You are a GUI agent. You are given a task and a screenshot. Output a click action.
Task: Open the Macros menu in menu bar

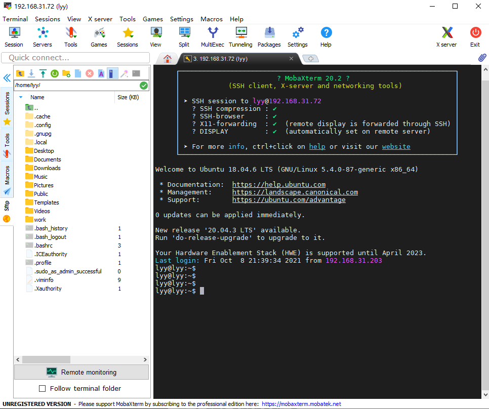212,19
